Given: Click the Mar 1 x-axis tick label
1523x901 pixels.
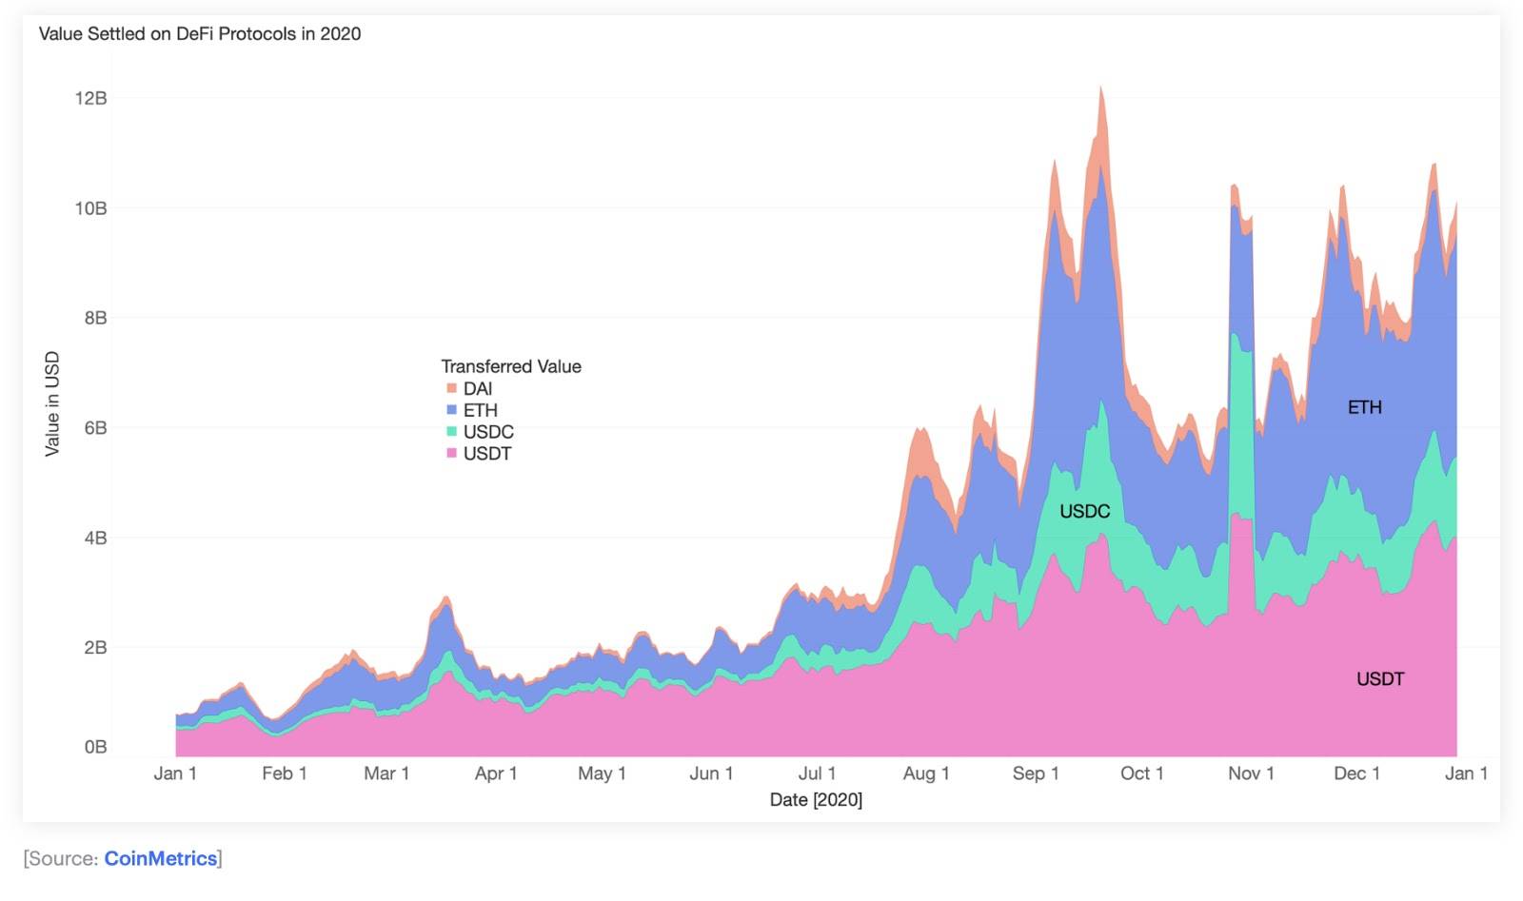Looking at the screenshot, I should tap(386, 774).
